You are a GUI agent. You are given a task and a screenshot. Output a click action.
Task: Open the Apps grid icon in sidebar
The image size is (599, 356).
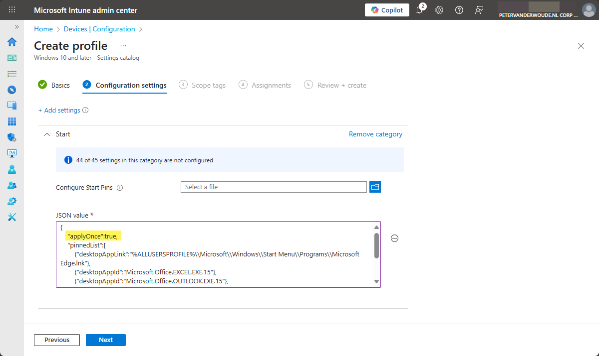click(x=12, y=121)
